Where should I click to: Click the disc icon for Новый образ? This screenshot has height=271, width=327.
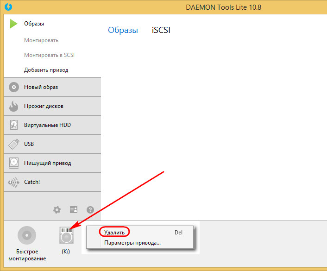[x=14, y=87]
